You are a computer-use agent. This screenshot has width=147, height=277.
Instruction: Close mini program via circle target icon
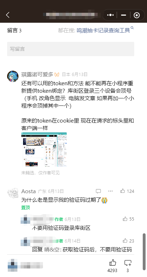coord(137,15)
